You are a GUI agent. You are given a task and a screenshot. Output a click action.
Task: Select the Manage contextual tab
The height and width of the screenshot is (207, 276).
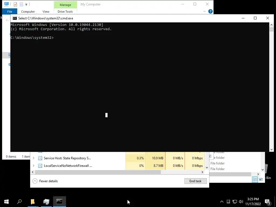[65, 5]
